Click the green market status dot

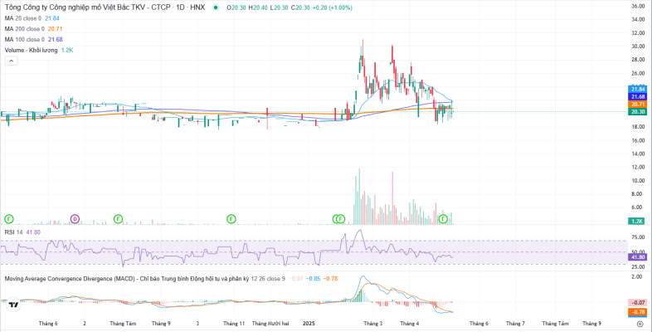point(215,7)
